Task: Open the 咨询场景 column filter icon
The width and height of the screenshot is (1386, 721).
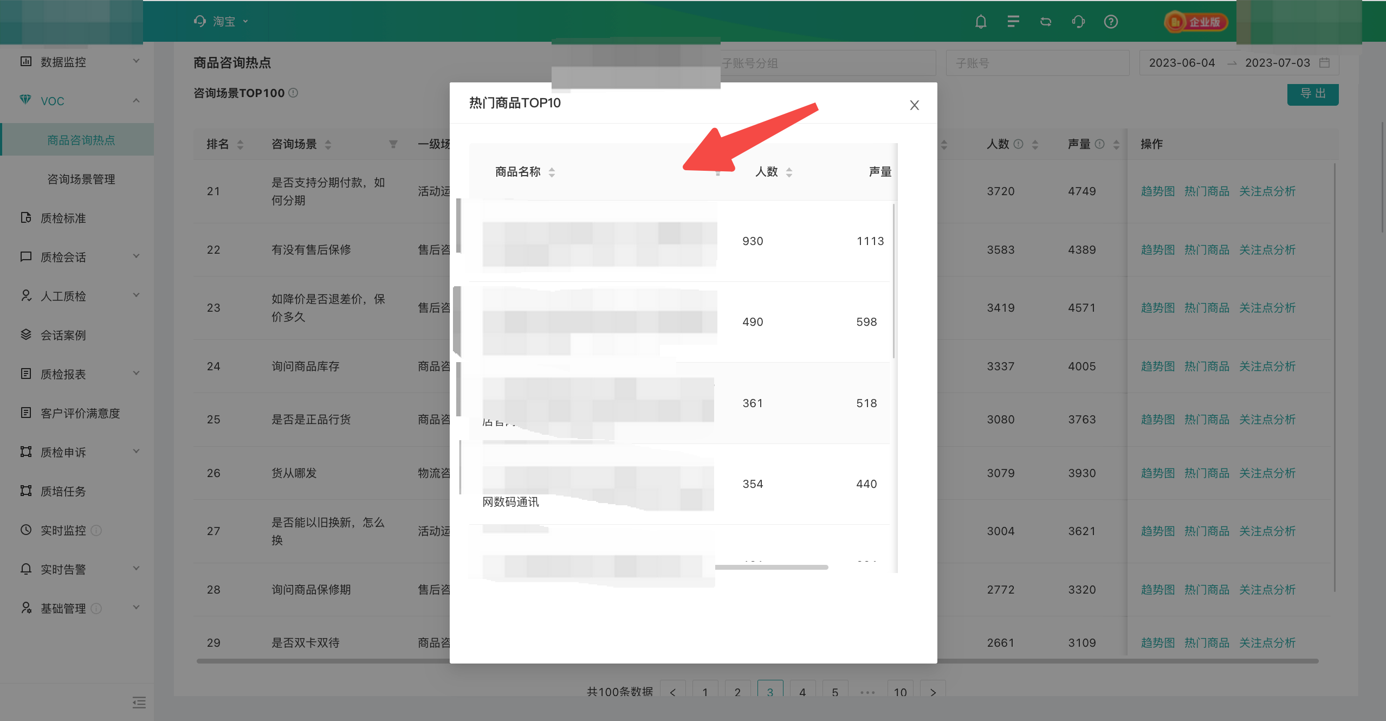Action: pos(393,144)
